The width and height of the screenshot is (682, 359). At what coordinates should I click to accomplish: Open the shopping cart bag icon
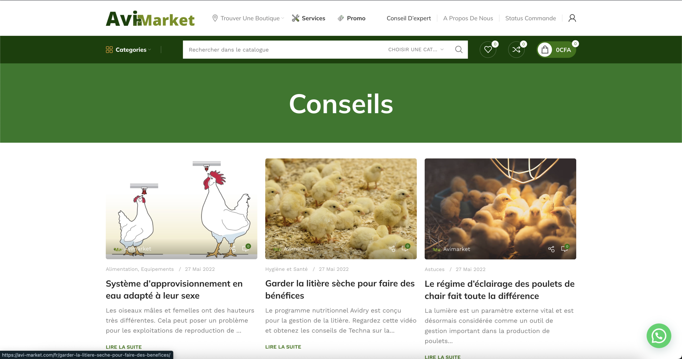[x=545, y=49]
